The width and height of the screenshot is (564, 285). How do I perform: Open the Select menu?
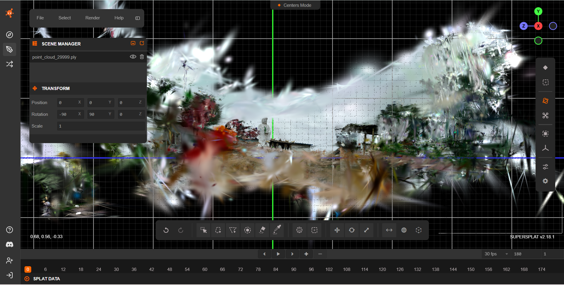(65, 18)
